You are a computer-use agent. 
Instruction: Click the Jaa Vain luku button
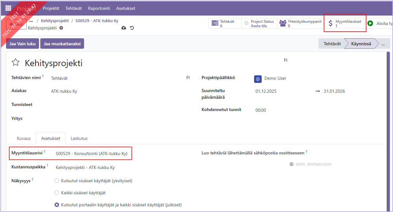click(x=23, y=44)
